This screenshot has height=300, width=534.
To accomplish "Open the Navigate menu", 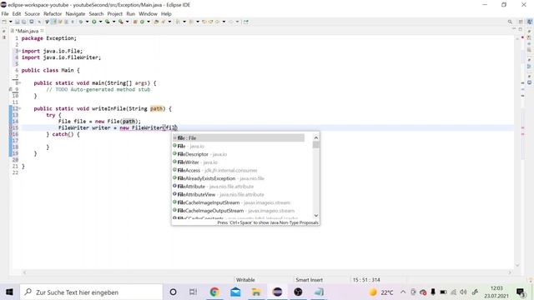I will tap(75, 14).
